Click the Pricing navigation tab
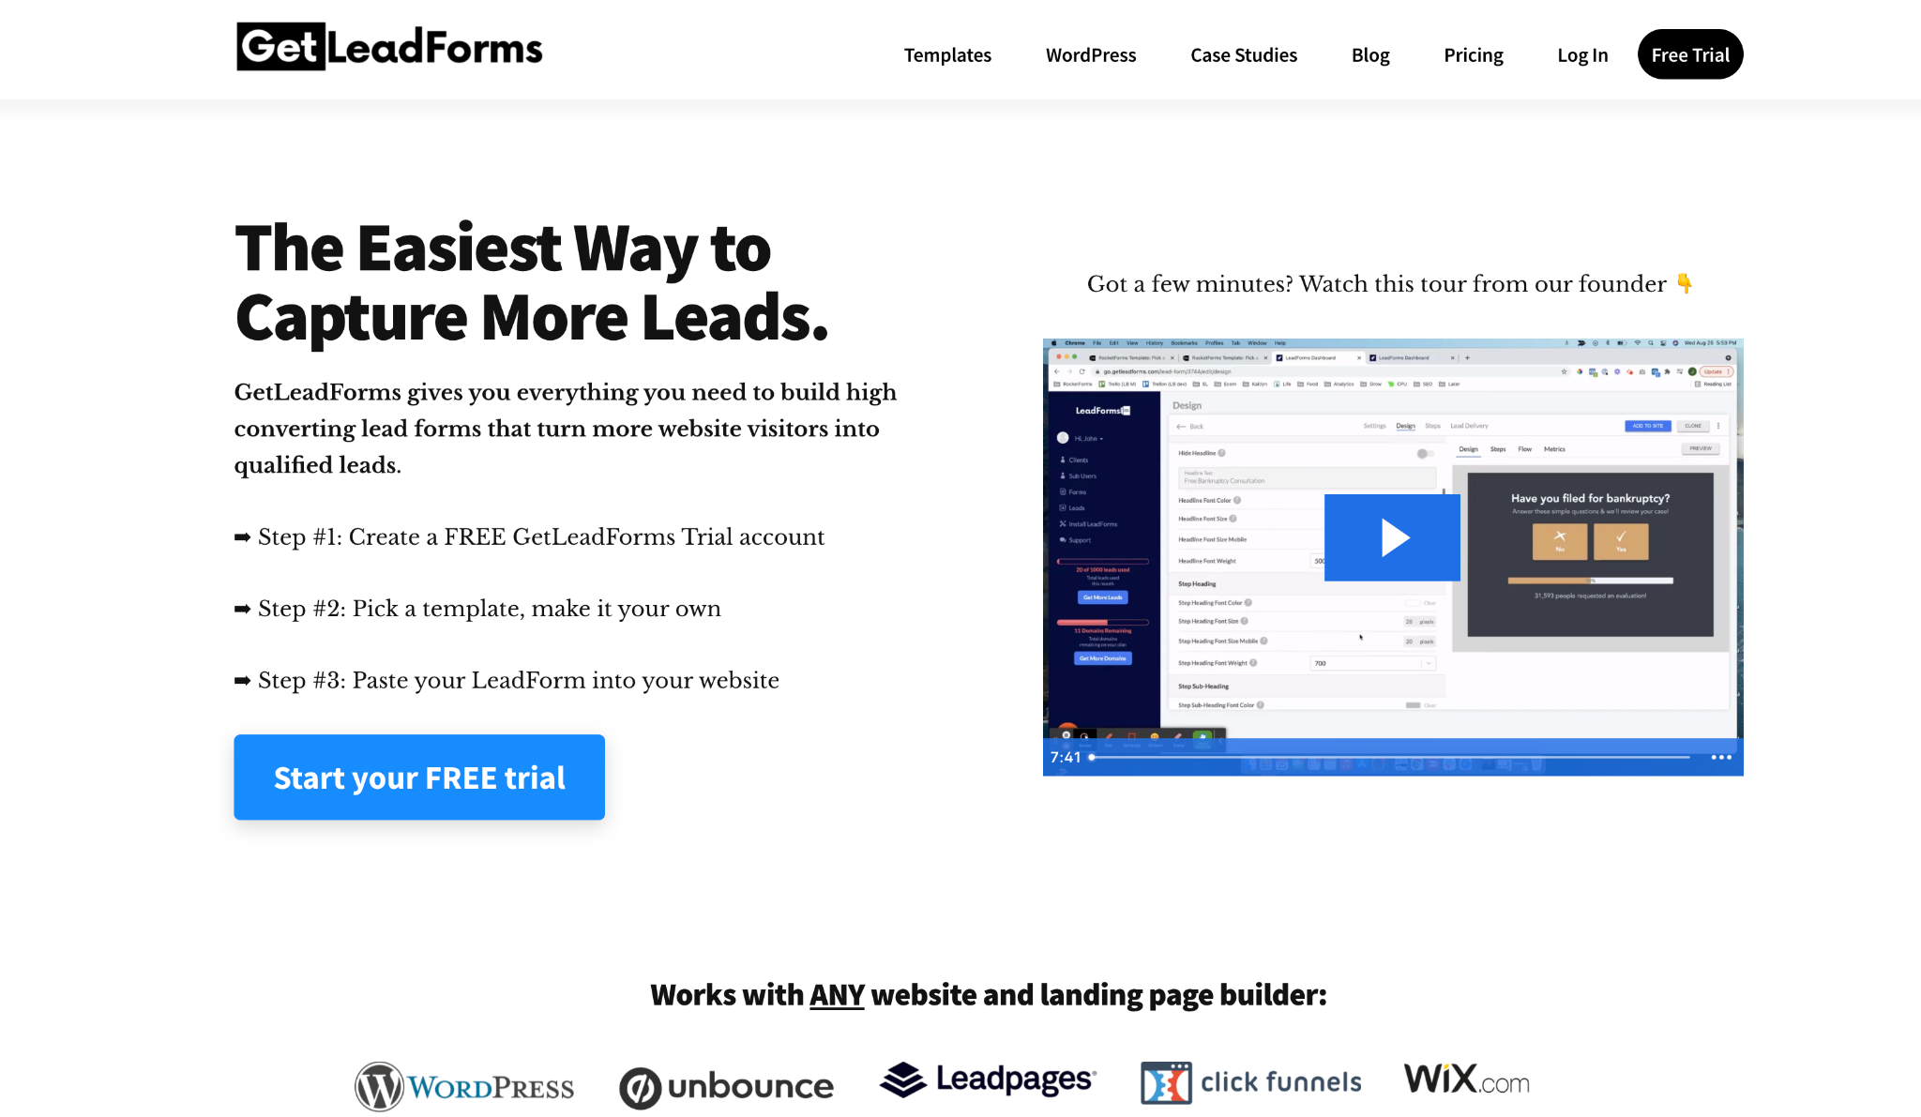This screenshot has height=1117, width=1921. coord(1473,54)
